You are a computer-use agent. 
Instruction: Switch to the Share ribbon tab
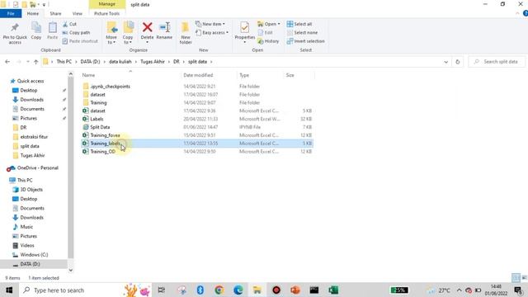tap(55, 13)
